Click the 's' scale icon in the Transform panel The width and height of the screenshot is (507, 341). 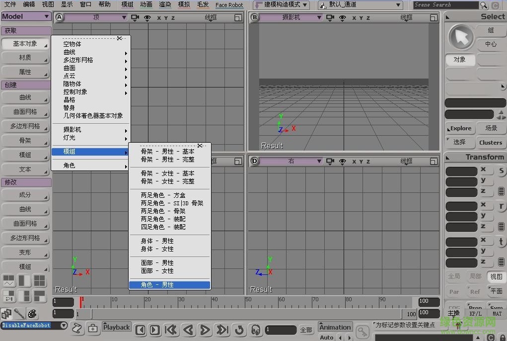point(502,170)
